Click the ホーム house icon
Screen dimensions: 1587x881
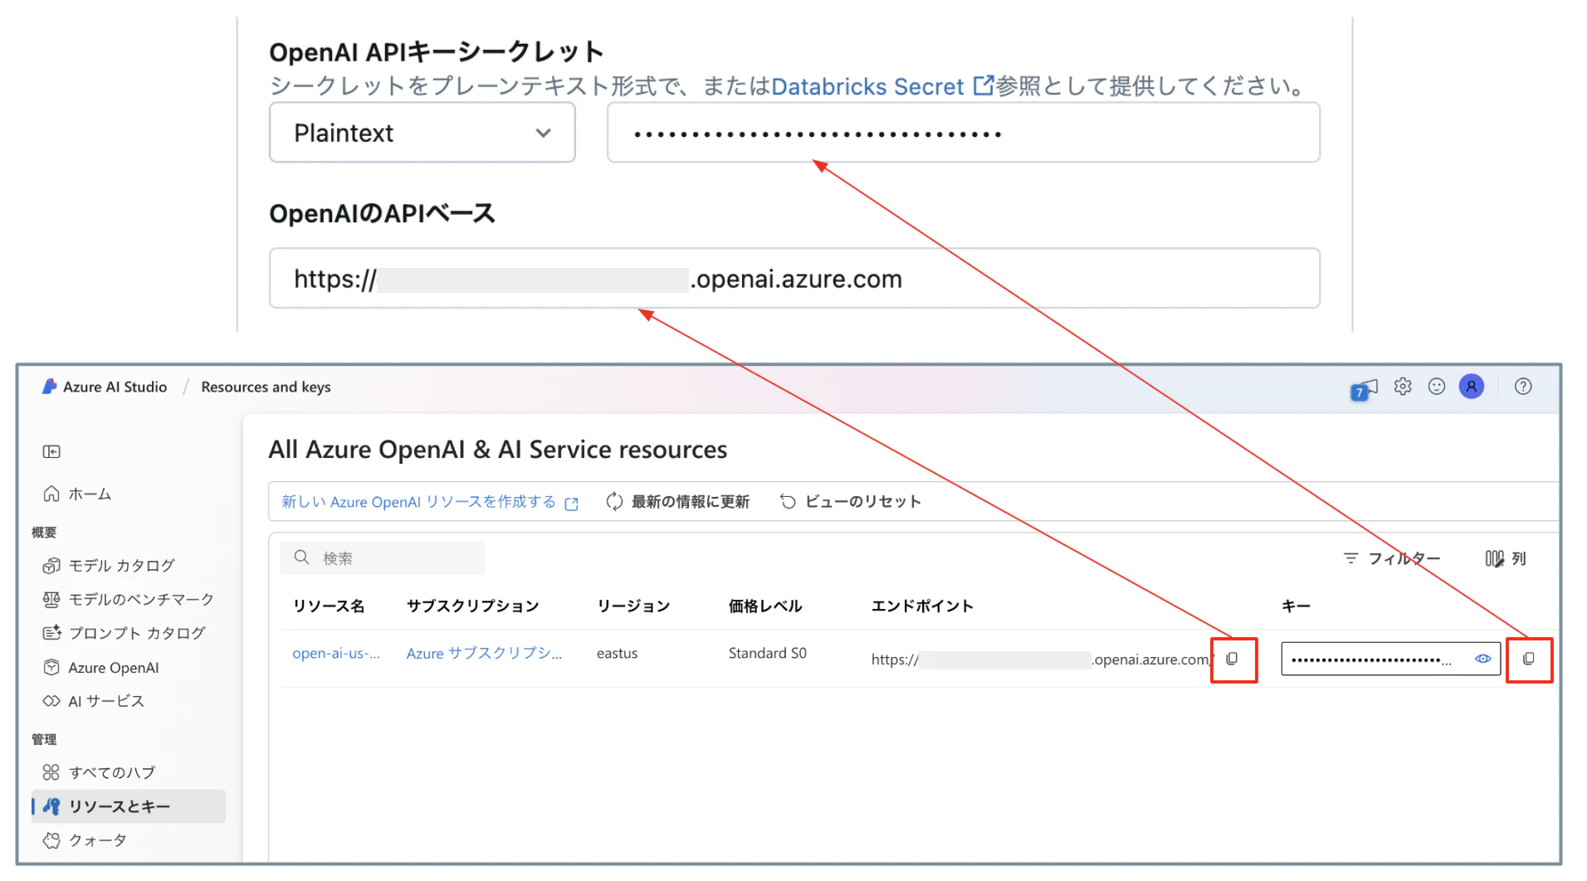pyautogui.click(x=51, y=494)
